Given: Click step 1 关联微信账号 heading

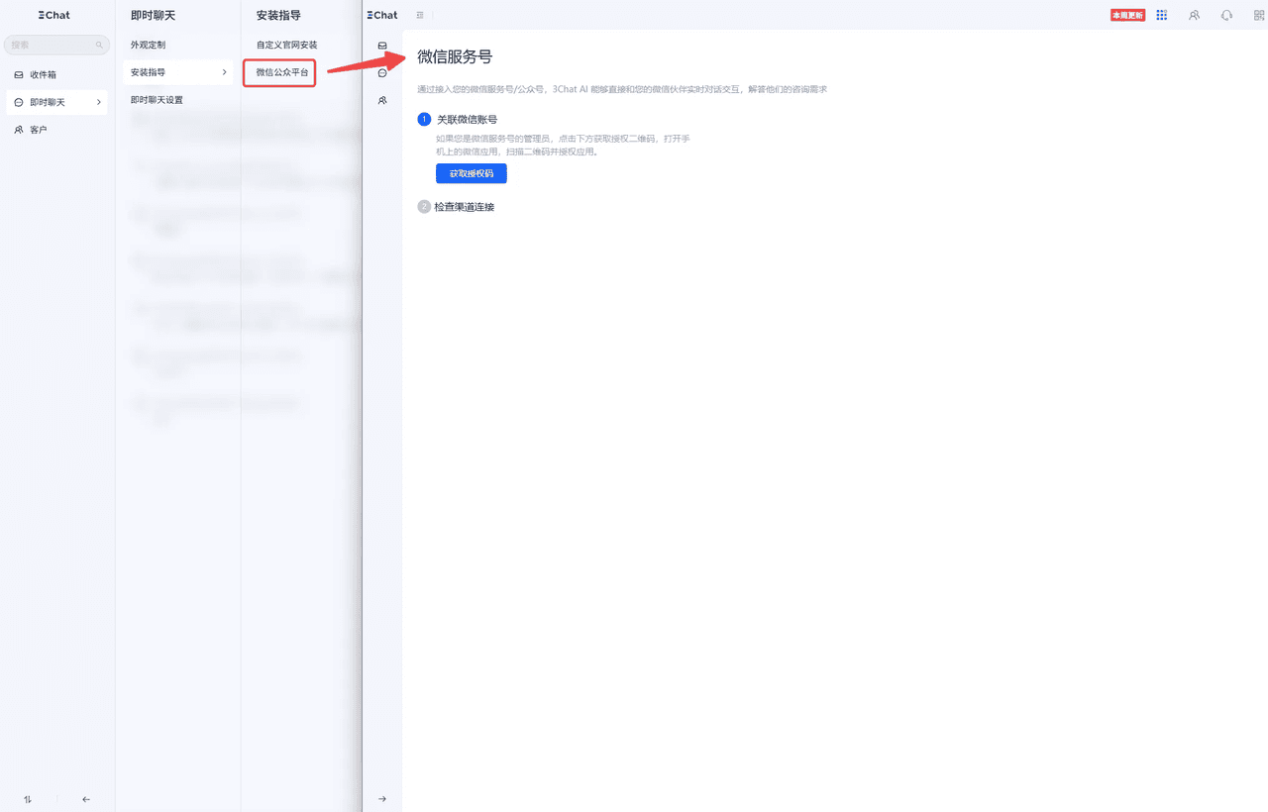Looking at the screenshot, I should coord(467,119).
